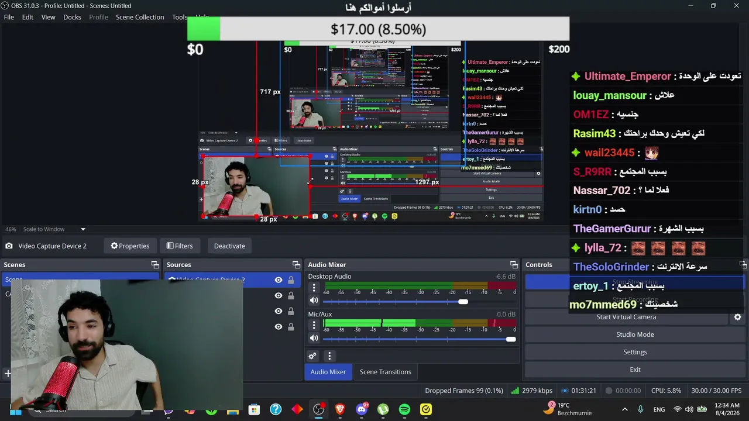Image resolution: width=749 pixels, height=421 pixels.
Task: Open OBS Settings from Controls
Action: click(x=635, y=352)
